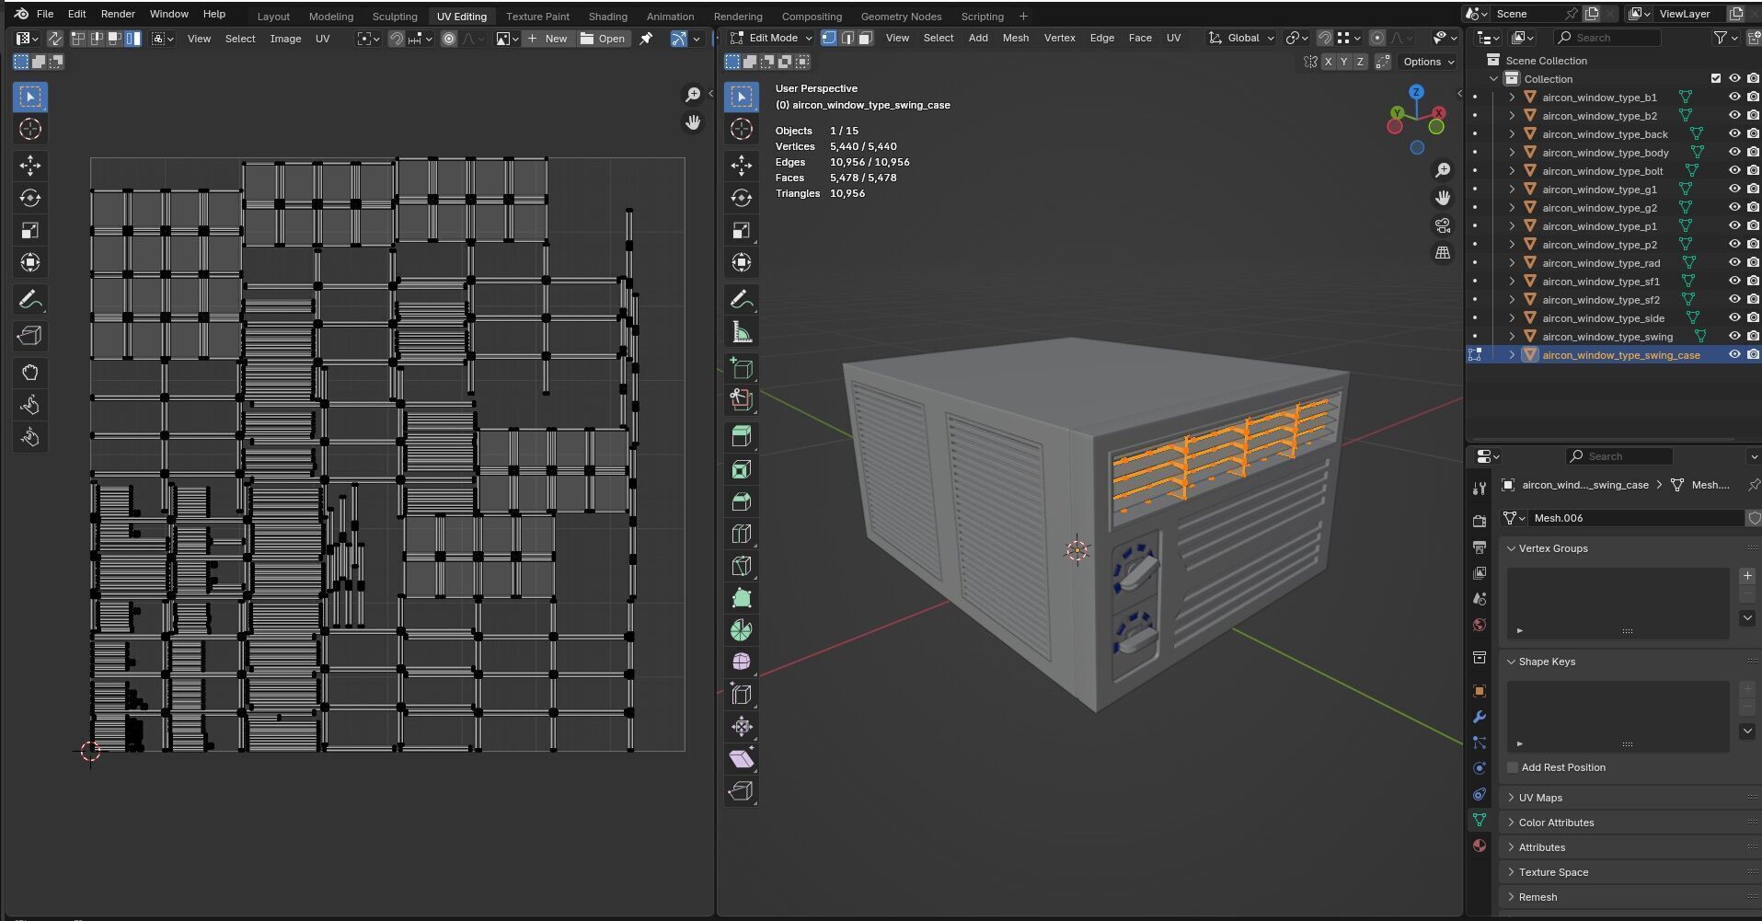The width and height of the screenshot is (1762, 921).
Task: Select the Smooth tool in 3D viewport
Action: click(742, 662)
